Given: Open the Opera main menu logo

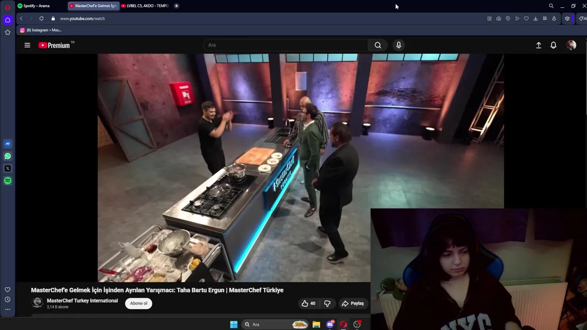Looking at the screenshot, I should coord(7,7).
